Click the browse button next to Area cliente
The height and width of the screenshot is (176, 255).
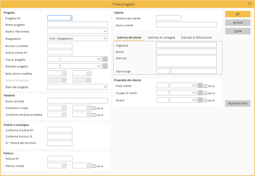click(x=200, y=86)
